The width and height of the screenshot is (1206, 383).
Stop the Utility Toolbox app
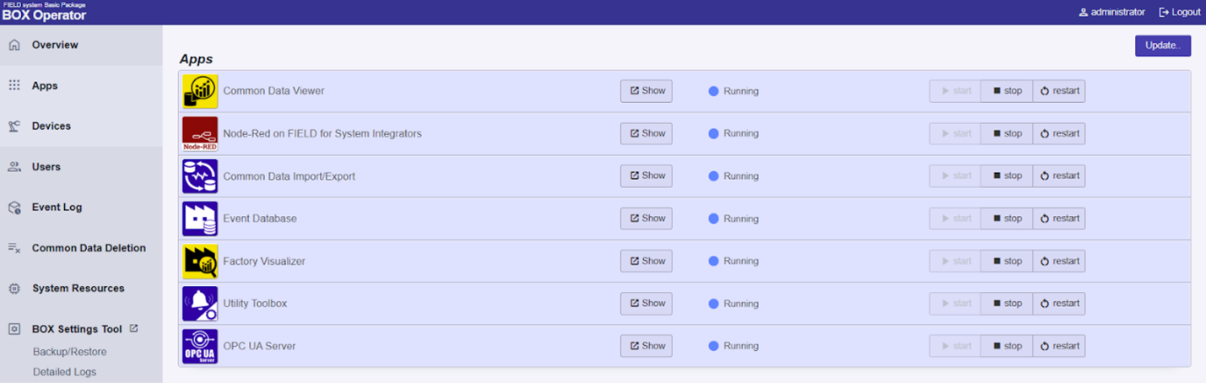[x=1007, y=303]
